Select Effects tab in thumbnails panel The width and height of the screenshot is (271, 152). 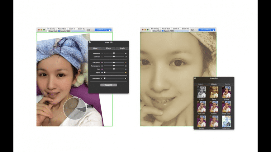(214, 84)
